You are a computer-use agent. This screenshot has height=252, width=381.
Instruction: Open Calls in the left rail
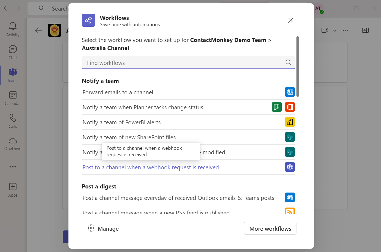click(13, 121)
